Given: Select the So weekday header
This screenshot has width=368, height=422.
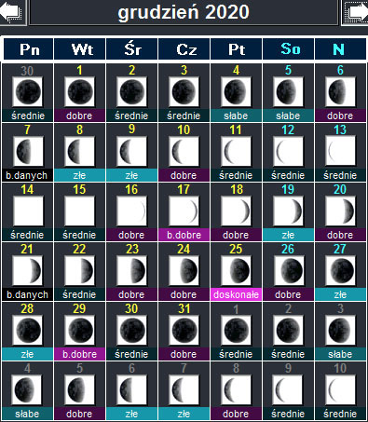Looking at the screenshot, I should (x=289, y=49).
